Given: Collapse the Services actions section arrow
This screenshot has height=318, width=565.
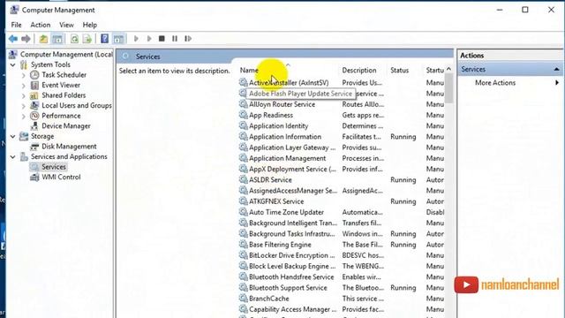Looking at the screenshot, I should click(557, 69).
